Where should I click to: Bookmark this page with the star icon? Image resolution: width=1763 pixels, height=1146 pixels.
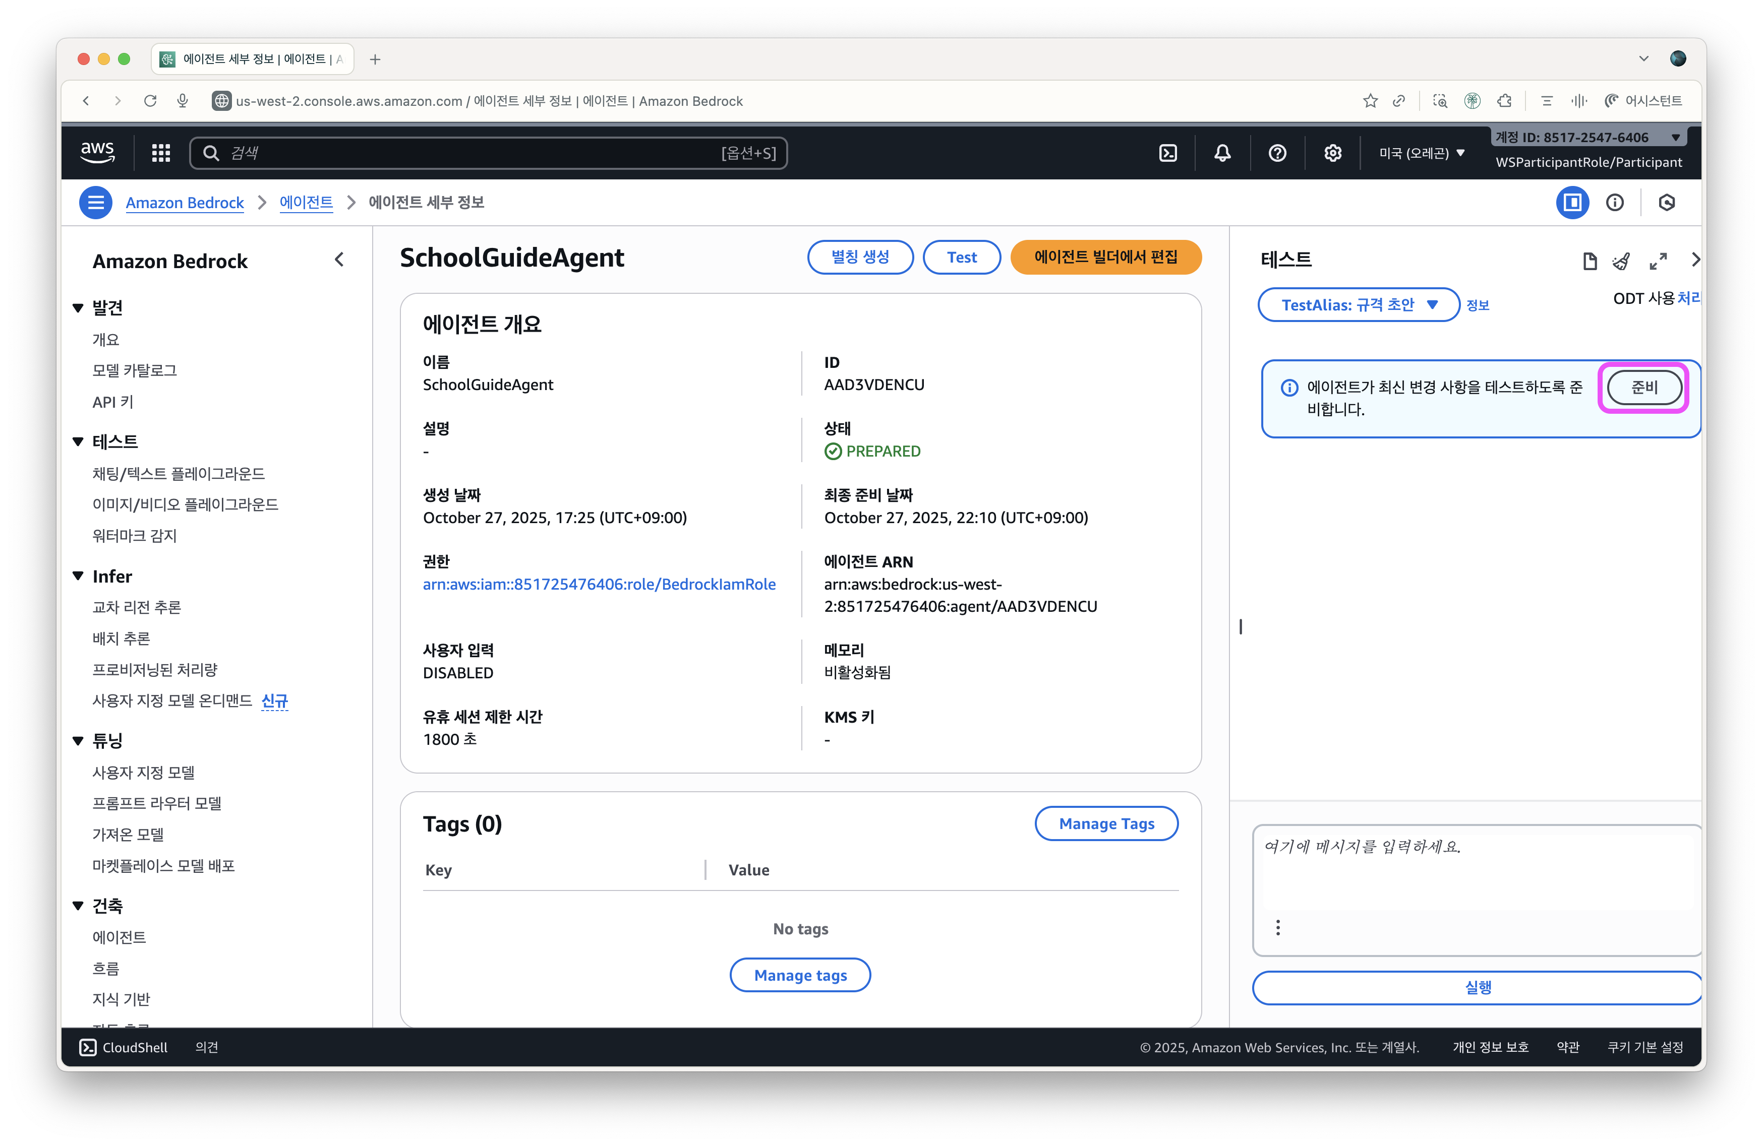click(x=1370, y=101)
